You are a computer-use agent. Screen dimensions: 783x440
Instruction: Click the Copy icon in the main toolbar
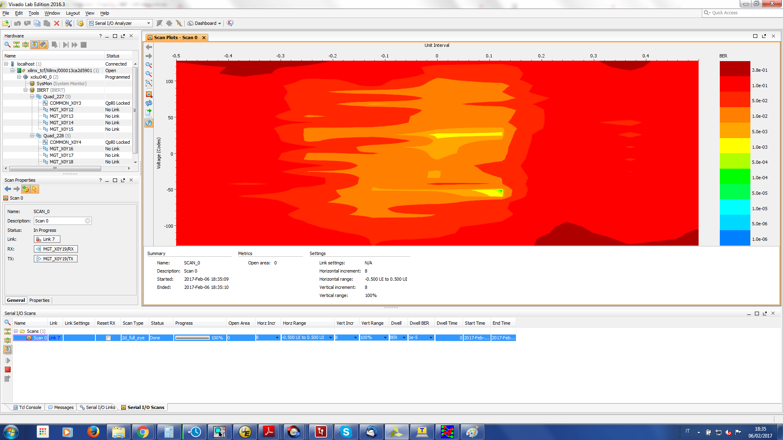[37, 23]
